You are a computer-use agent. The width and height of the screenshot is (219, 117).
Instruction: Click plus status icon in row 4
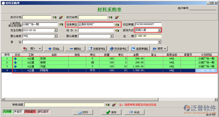pyautogui.click(x=15, y=71)
